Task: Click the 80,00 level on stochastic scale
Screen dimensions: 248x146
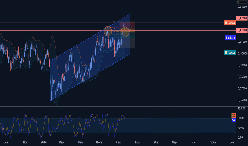Action: (x=241, y=118)
